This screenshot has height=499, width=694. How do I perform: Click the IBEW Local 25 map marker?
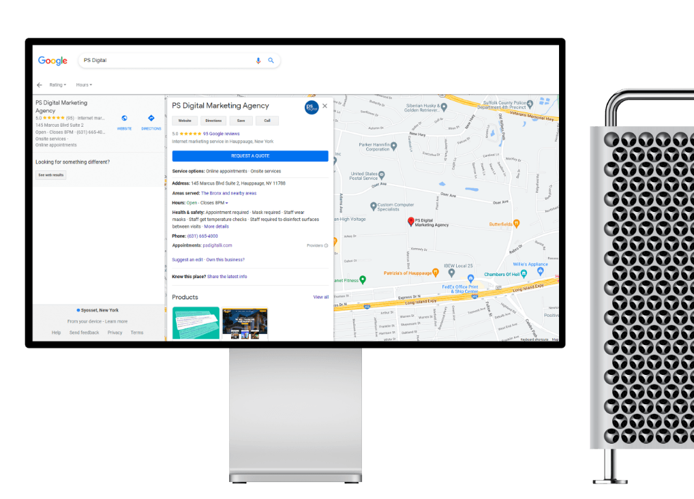point(451,273)
